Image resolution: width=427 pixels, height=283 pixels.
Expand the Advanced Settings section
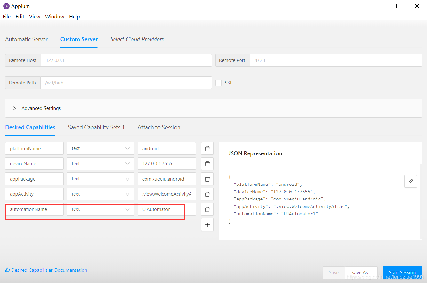point(214,108)
